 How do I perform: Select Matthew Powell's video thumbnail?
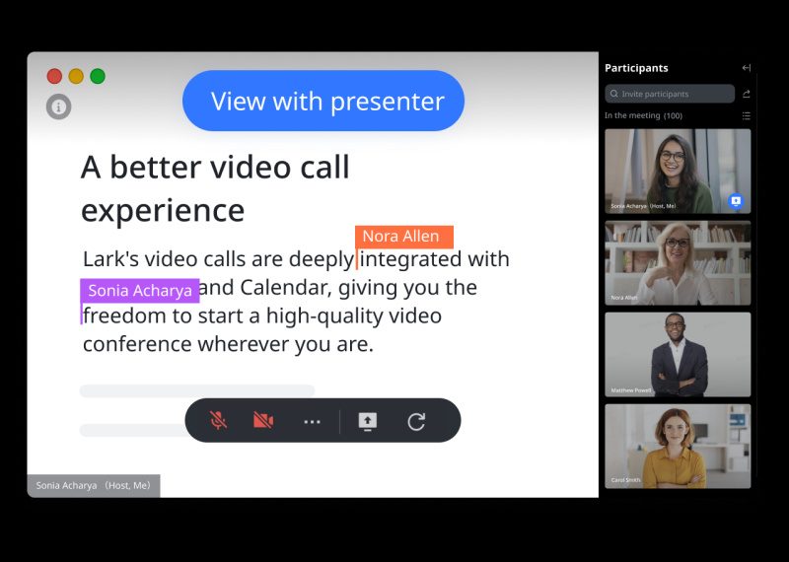[x=677, y=354]
